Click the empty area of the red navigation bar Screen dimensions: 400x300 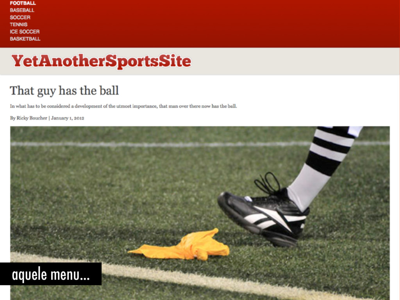click(220, 23)
